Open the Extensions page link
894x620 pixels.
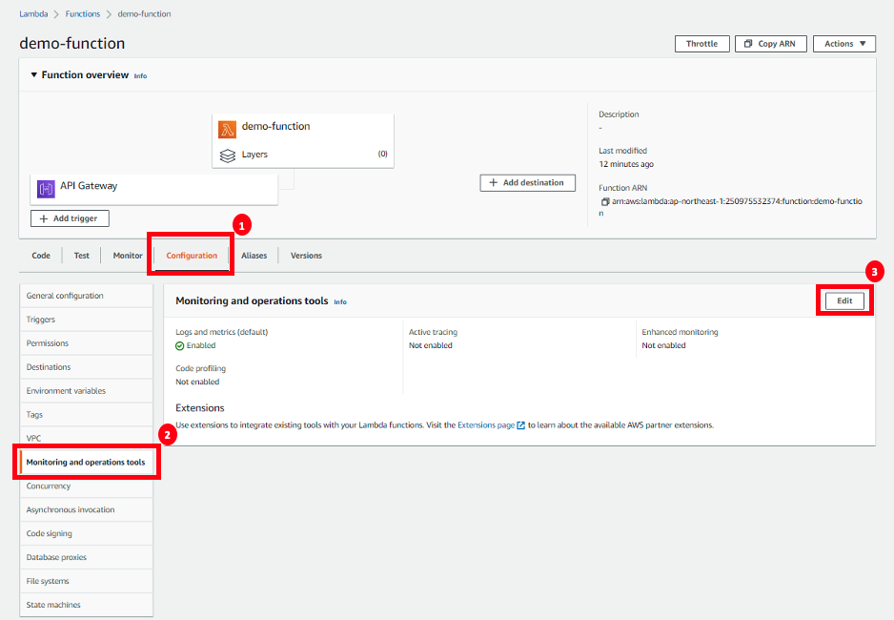click(486, 425)
